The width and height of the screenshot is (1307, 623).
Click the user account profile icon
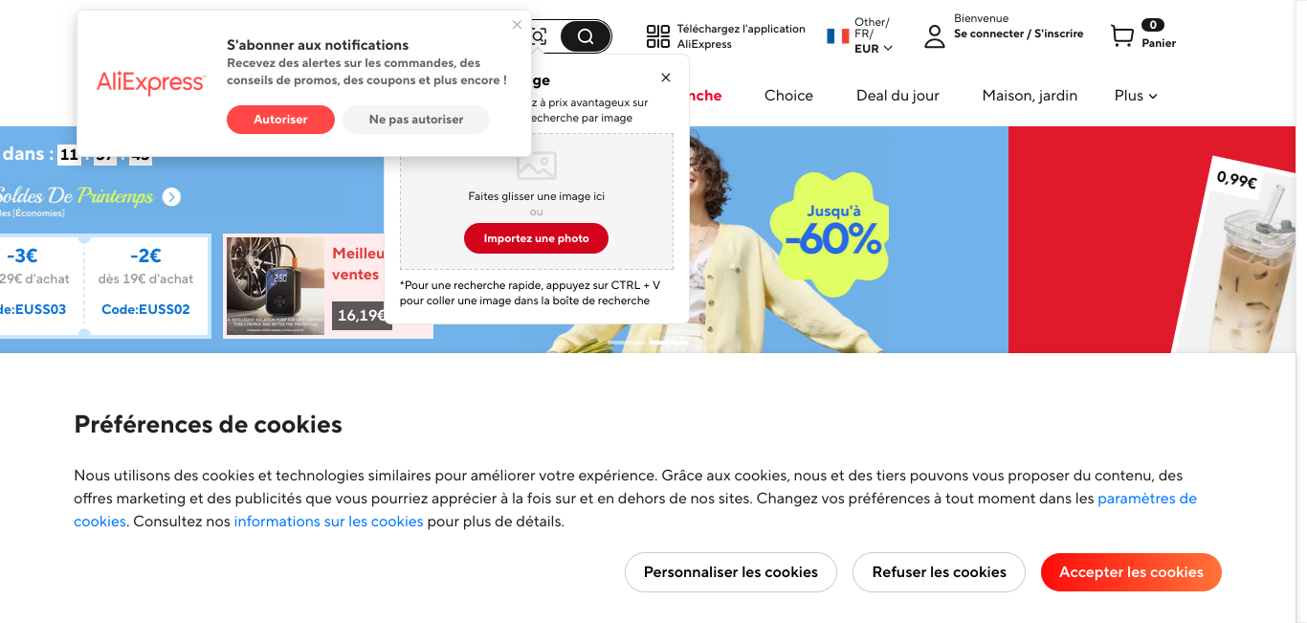coord(934,36)
